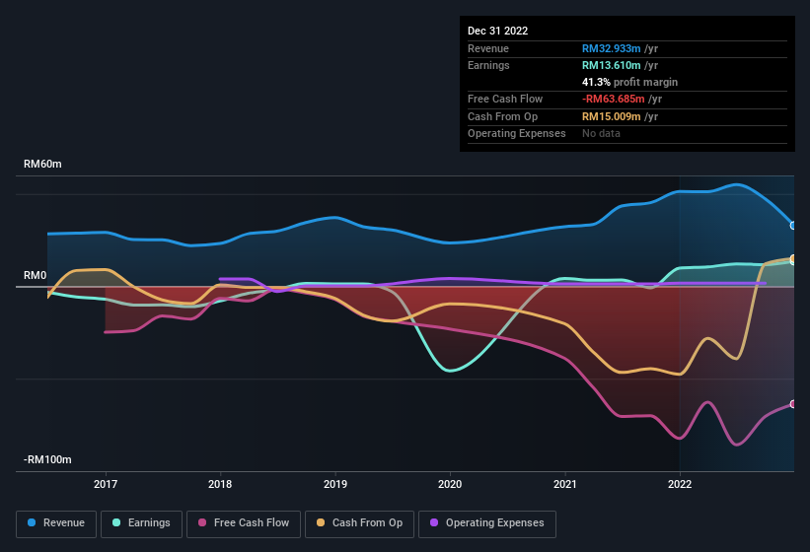The image size is (810, 552).
Task: Toggle the Operating Expenses legend item
Action: point(486,522)
